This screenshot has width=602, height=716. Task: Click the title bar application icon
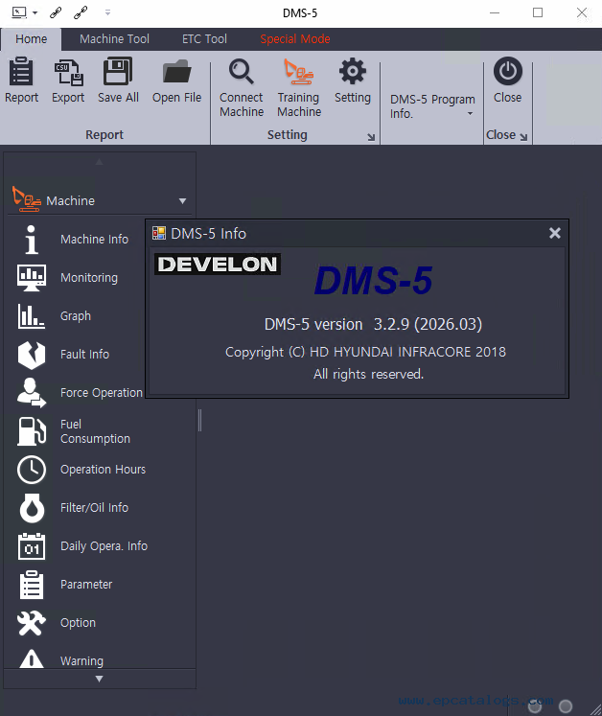click(x=19, y=12)
